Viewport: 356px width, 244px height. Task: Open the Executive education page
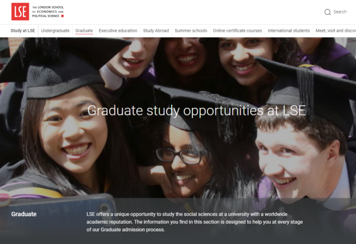[x=118, y=31]
